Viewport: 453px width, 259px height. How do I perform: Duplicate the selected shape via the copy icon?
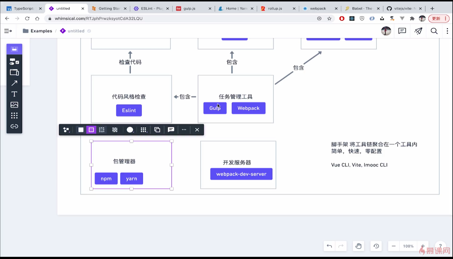[x=157, y=130]
